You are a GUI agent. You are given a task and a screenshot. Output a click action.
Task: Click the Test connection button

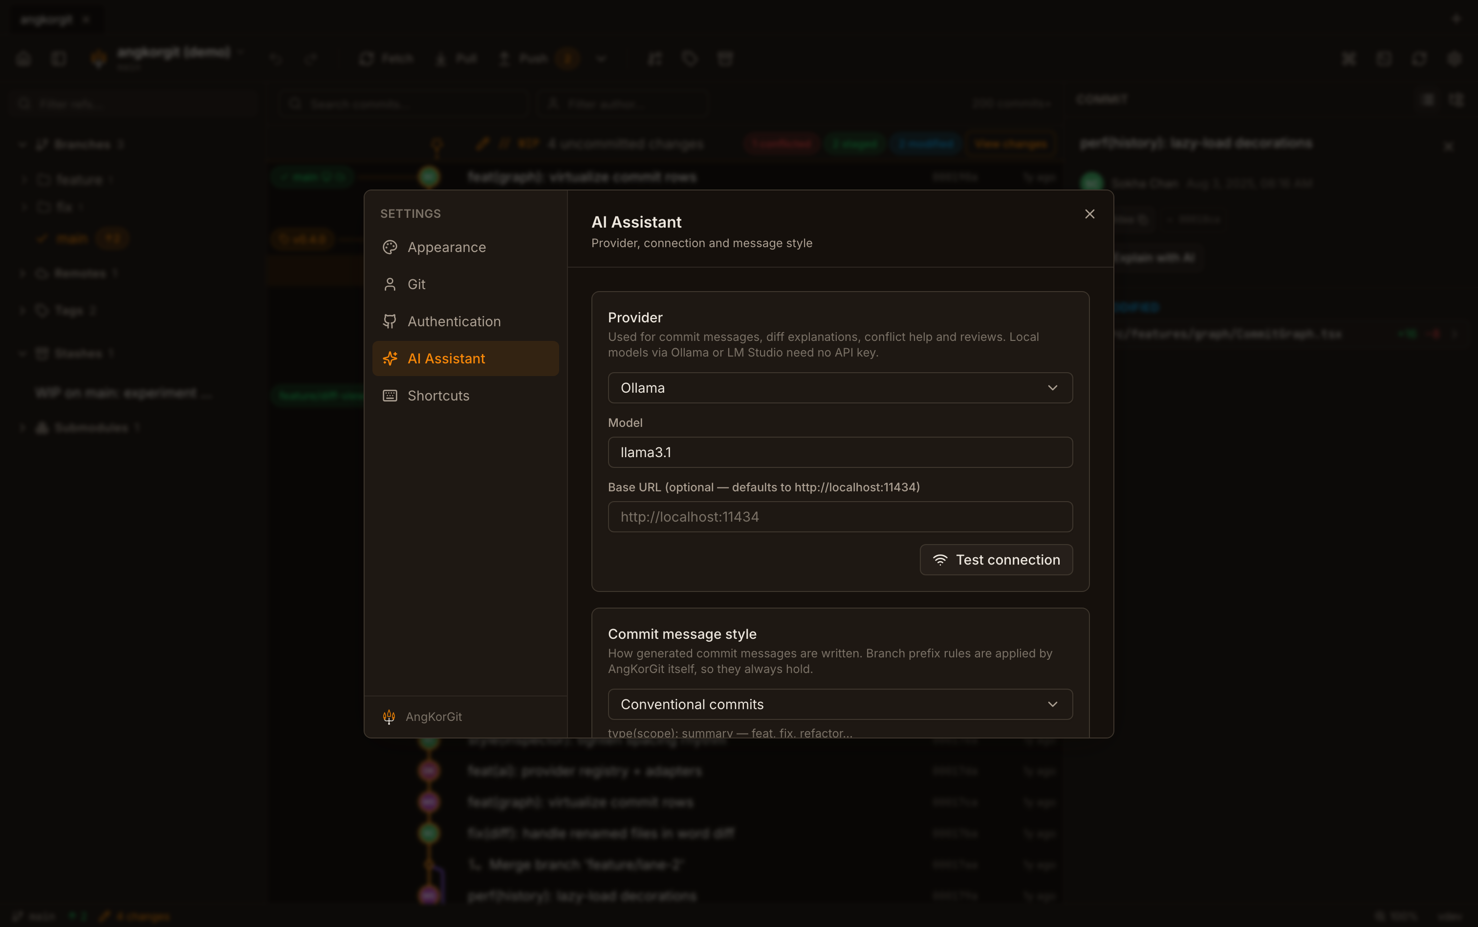click(996, 560)
